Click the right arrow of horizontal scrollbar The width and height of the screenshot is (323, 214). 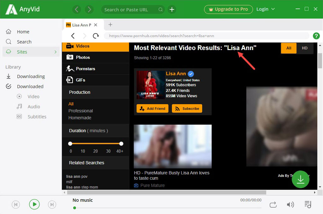pos(314,192)
